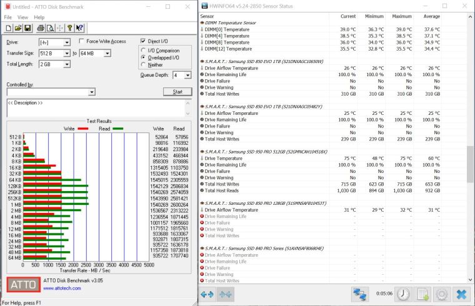Click the Current column header in HWiNFO
Screen dimensions: 475x306
point(348,16)
